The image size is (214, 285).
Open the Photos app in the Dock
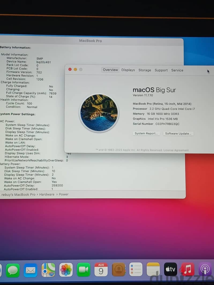point(66,270)
